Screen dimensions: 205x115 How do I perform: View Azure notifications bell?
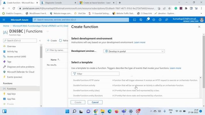point(147,19)
